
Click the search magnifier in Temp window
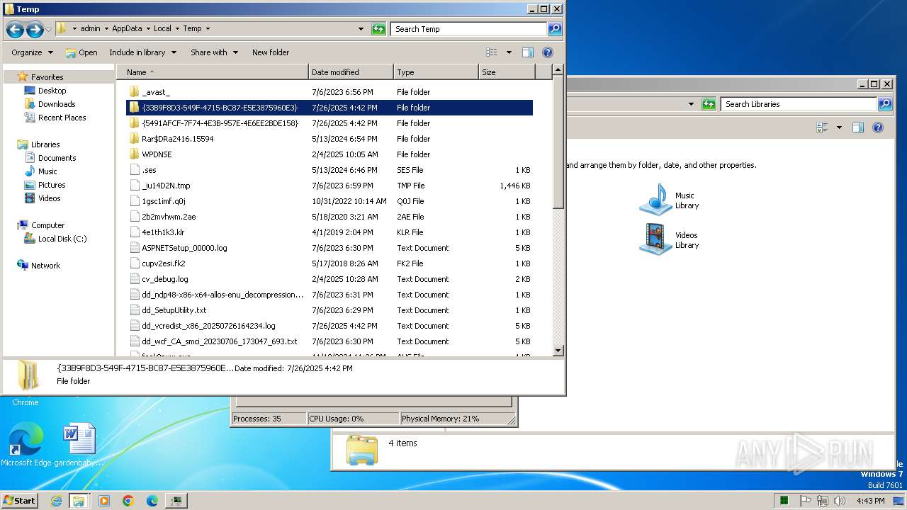point(555,29)
